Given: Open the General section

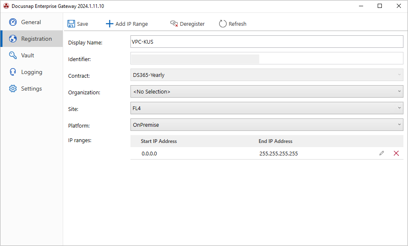Looking at the screenshot, I should [31, 22].
